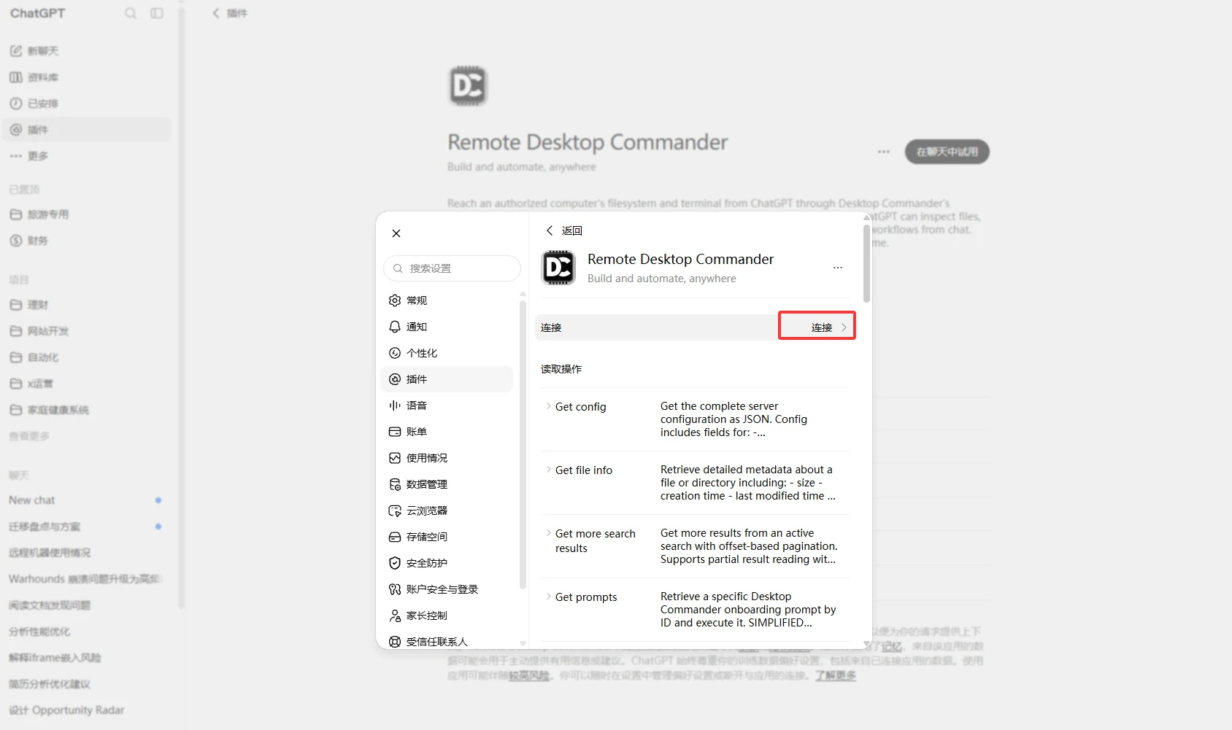Start a new chat with 新聊天
Viewport: 1232px width, 730px height.
(86, 51)
